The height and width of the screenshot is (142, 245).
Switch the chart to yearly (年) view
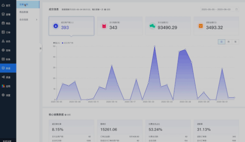coord(235,42)
